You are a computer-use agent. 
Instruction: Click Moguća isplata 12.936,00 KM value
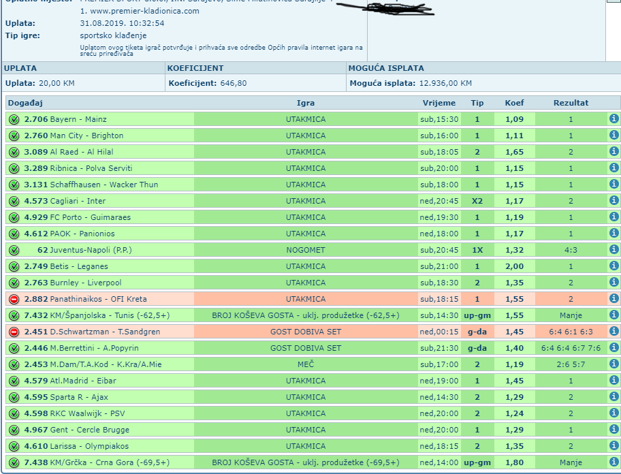(x=445, y=83)
